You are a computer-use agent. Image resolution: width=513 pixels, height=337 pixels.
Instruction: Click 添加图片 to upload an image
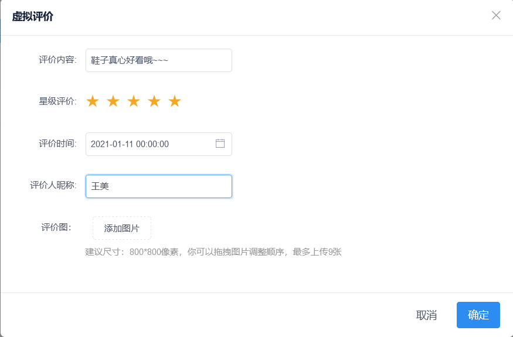(x=122, y=228)
